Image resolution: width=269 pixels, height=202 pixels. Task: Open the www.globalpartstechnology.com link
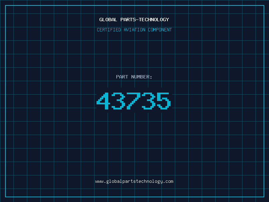[134, 181]
